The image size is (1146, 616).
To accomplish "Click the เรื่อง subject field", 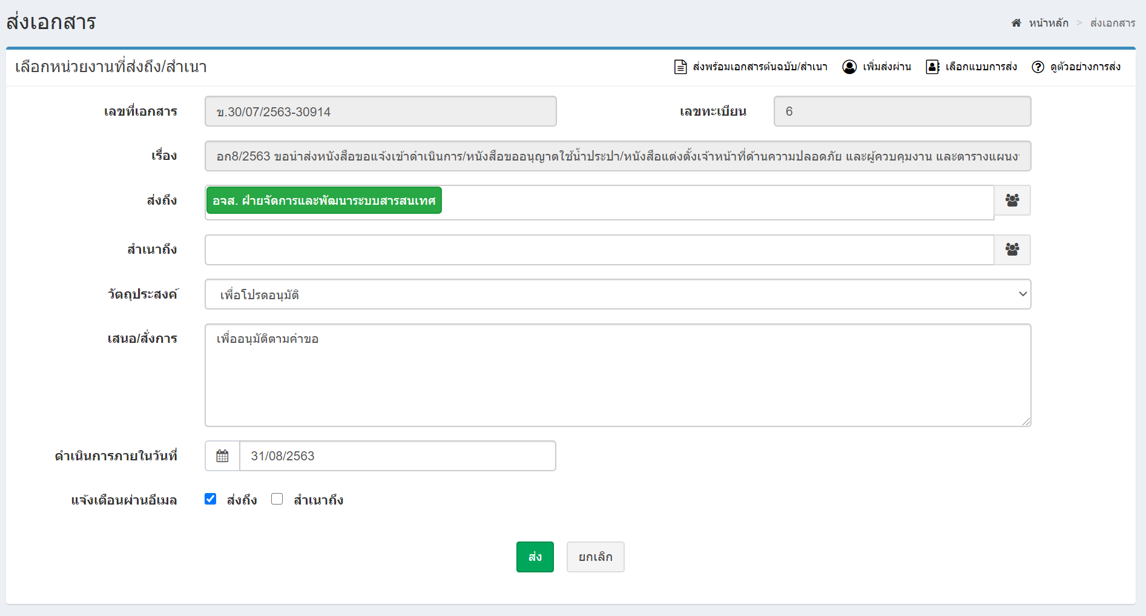I will tap(617, 156).
